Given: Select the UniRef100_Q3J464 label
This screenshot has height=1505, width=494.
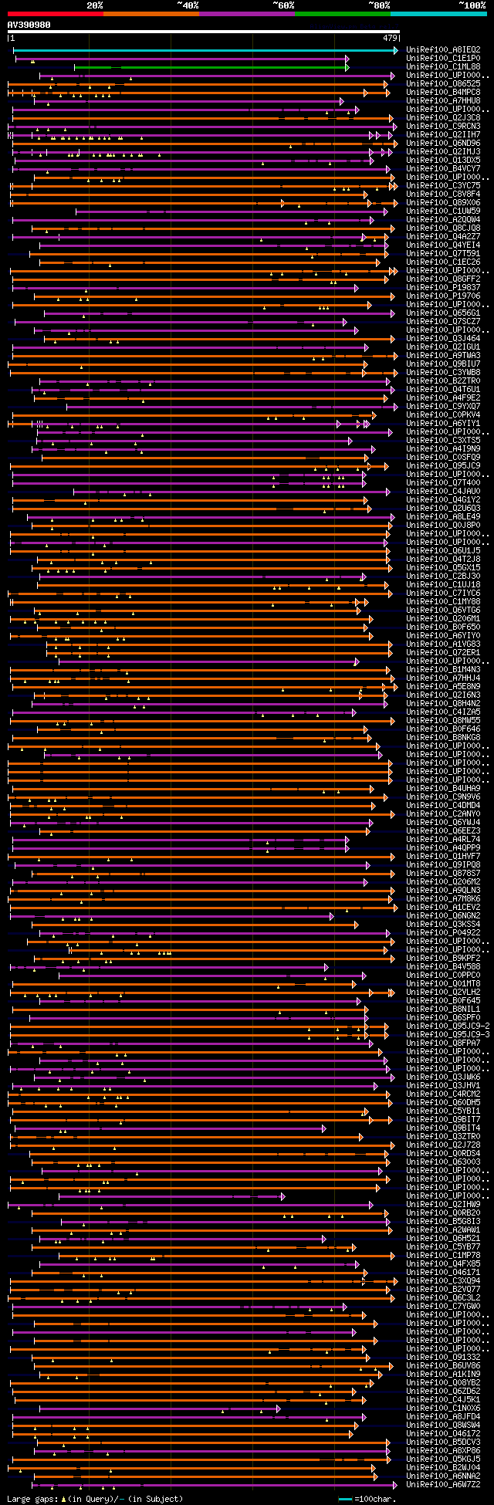Looking at the screenshot, I should [x=443, y=338].
